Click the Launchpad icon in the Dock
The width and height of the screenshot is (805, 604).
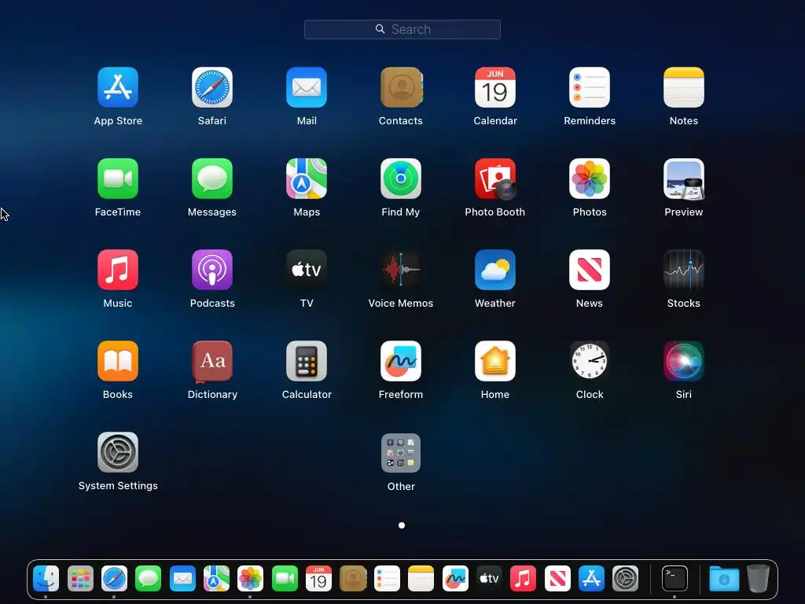[80, 579]
